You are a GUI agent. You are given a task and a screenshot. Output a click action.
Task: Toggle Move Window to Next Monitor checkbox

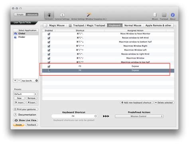[49, 34]
